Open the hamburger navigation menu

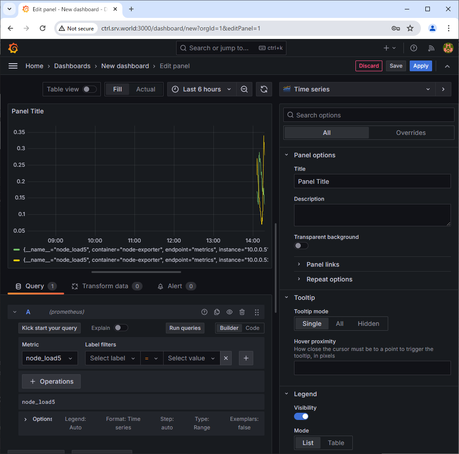point(13,66)
